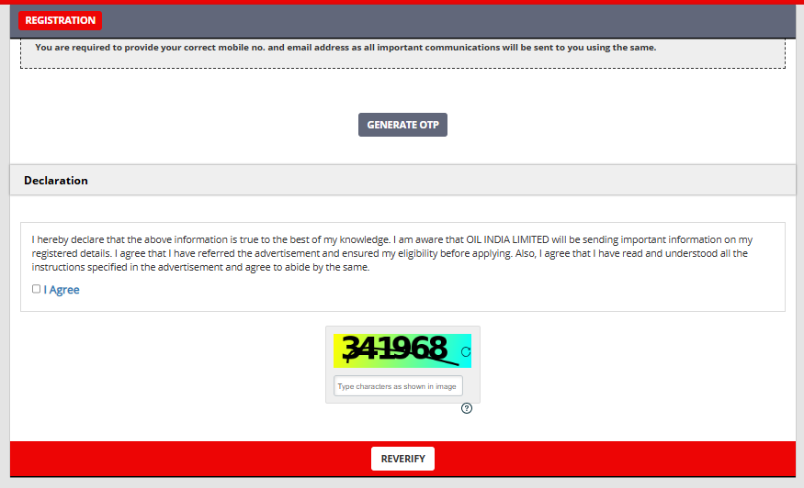Click the REVERIFY button

click(402, 459)
